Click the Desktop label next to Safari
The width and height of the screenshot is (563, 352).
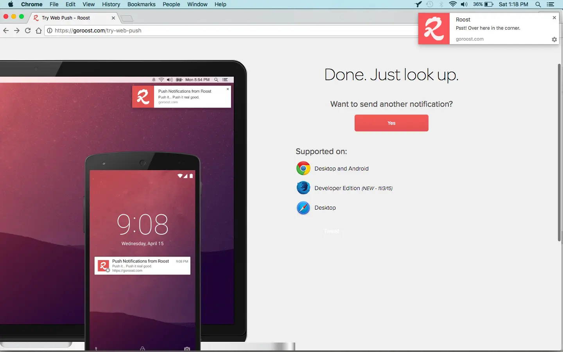click(325, 208)
